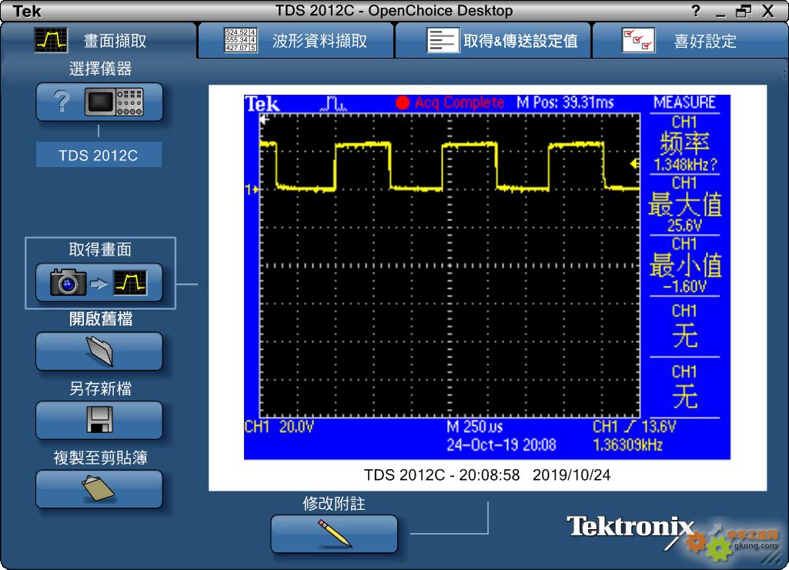
Task: Restore down the OpenChoice Desktop window
Action: (x=744, y=11)
